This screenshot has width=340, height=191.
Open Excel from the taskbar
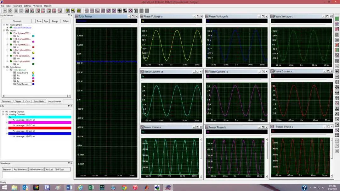pyautogui.click(x=90, y=188)
